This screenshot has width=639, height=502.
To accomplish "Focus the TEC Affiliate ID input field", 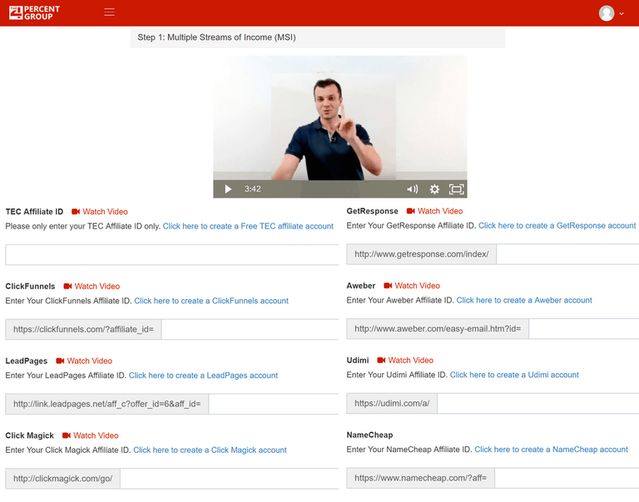I will point(172,255).
